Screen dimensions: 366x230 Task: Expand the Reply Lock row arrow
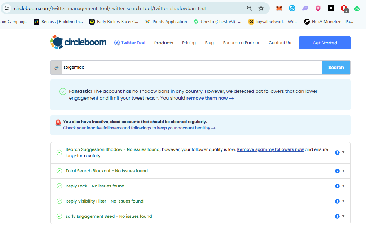point(343,186)
